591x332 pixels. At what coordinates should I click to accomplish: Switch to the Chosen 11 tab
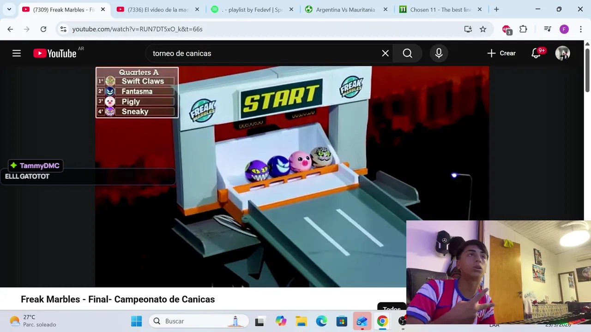point(440,9)
